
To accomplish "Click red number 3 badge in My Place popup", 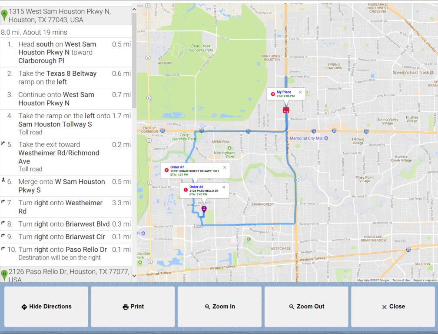I will [273, 94].
